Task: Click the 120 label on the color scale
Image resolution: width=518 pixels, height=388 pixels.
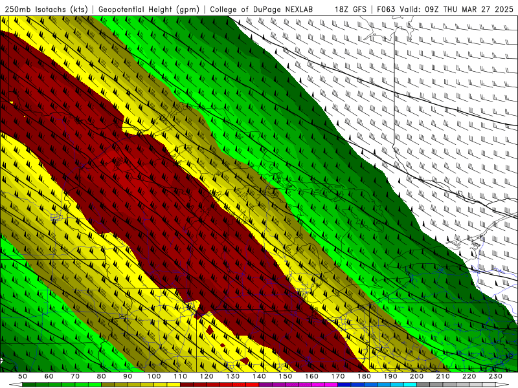Action: (x=207, y=376)
